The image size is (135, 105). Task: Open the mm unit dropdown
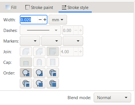[58, 20]
